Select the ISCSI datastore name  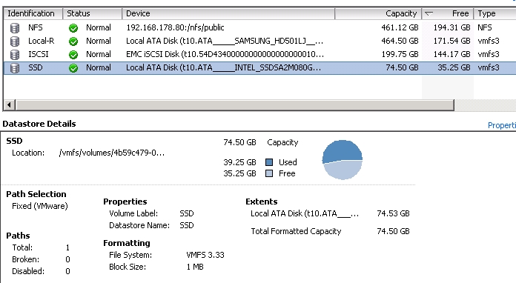(x=38, y=54)
